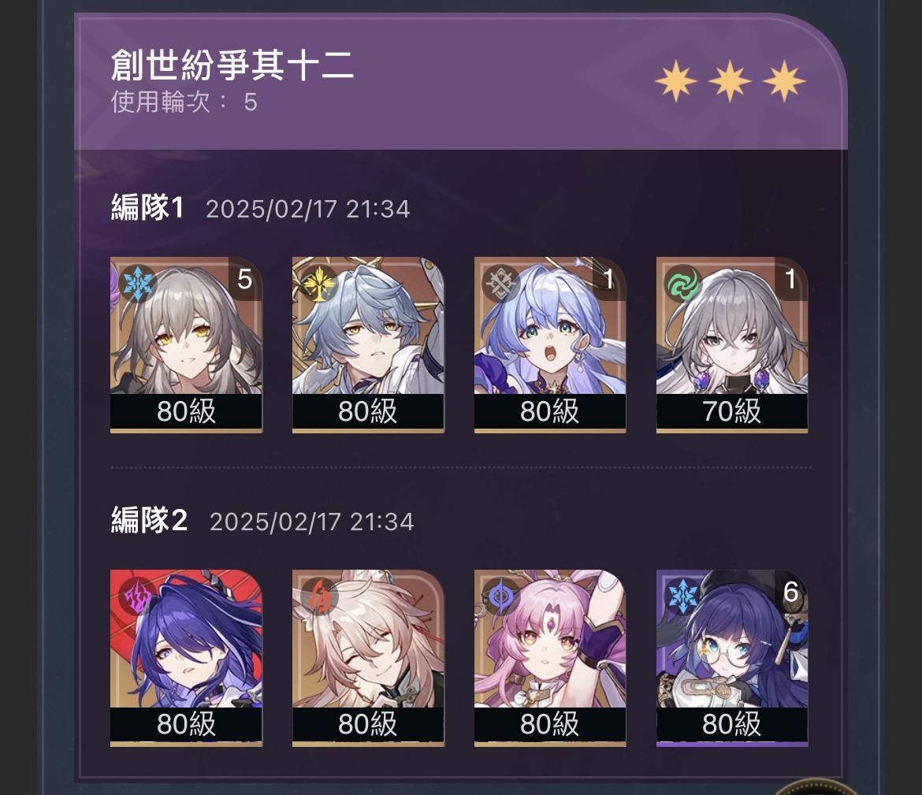Click the three gold stars rating

730,80
